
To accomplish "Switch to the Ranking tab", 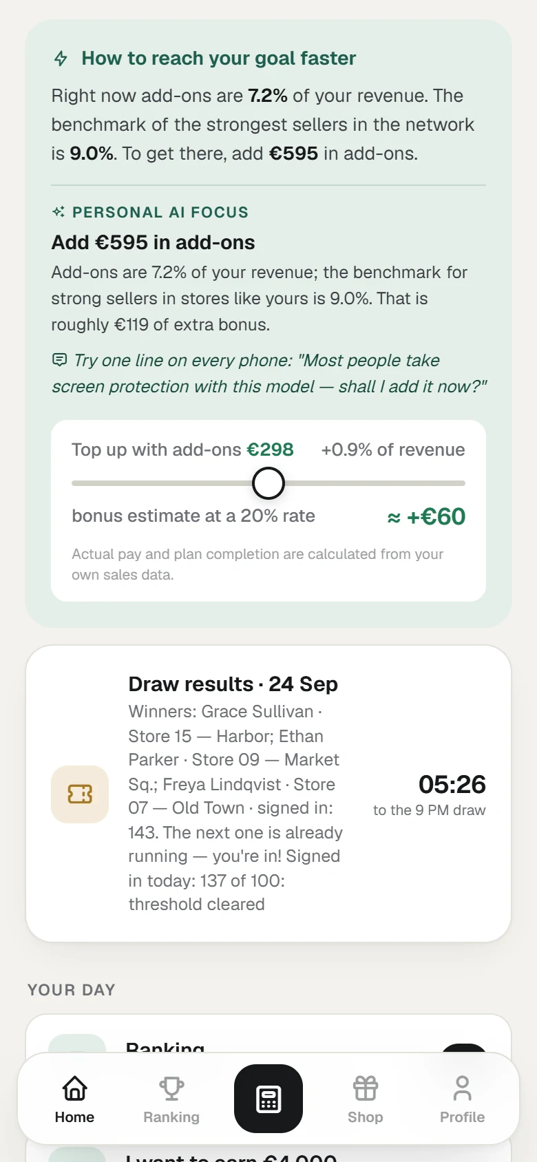I will click(171, 1099).
